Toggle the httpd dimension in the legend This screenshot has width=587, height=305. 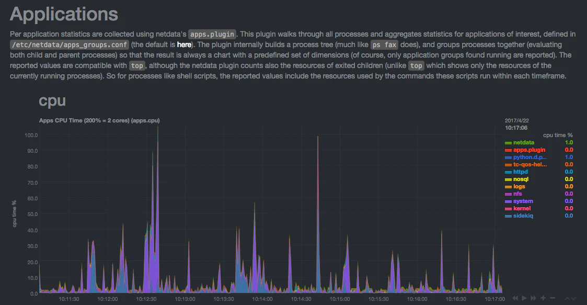point(521,172)
